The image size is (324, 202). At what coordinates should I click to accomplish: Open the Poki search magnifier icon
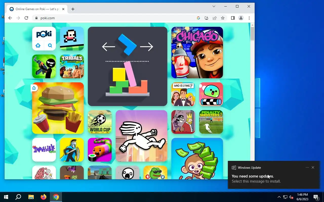coord(50,46)
